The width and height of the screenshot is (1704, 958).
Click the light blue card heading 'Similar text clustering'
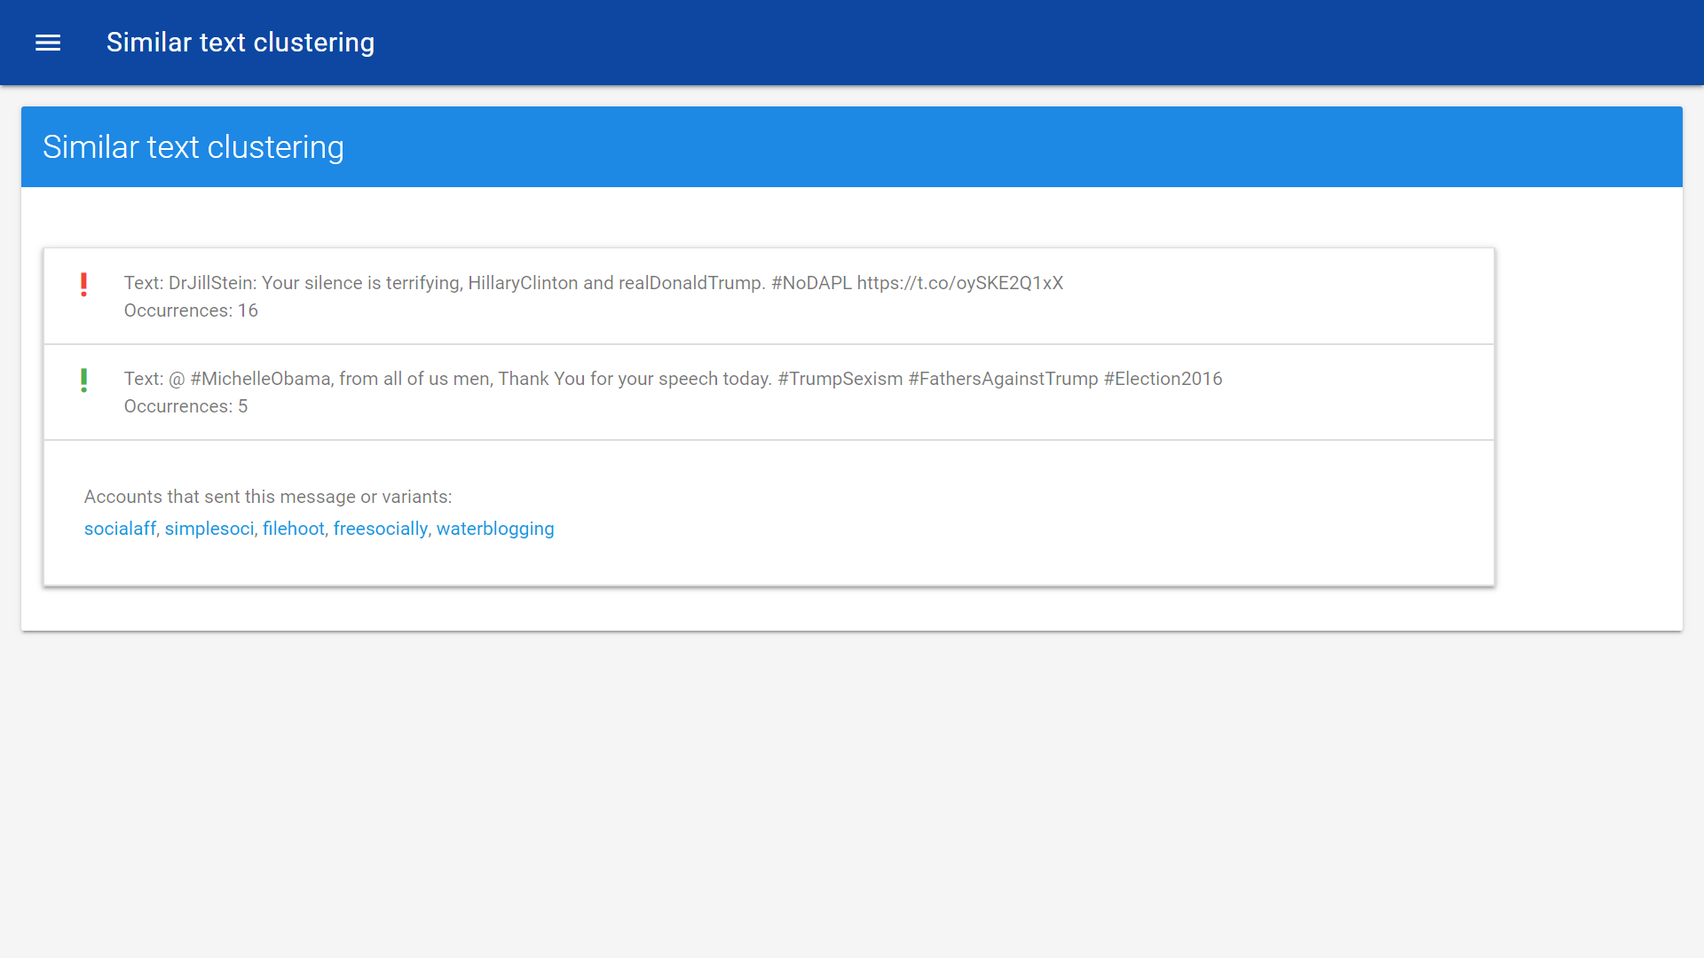click(193, 147)
